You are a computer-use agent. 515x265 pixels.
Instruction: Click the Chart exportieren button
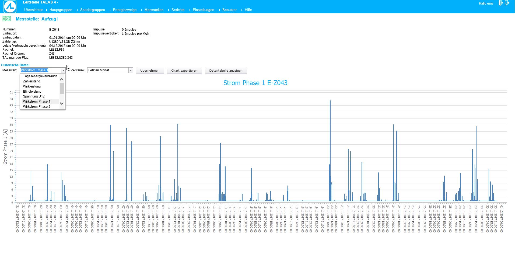[184, 71]
